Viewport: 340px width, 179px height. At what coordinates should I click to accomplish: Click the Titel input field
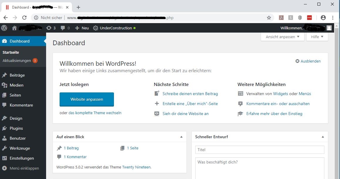click(x=260, y=150)
